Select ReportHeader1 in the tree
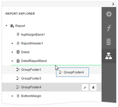 (32, 43)
